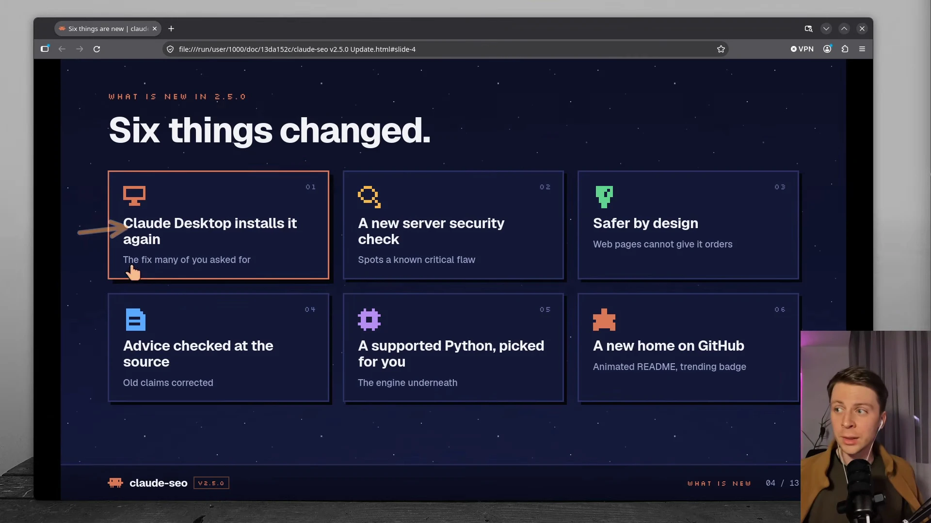Open the 'A new home on GitHub' card
Screen dimensions: 931x523
click(688, 348)
